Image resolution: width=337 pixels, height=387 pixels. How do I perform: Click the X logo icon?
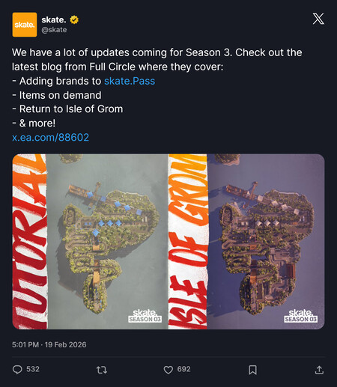click(x=318, y=19)
